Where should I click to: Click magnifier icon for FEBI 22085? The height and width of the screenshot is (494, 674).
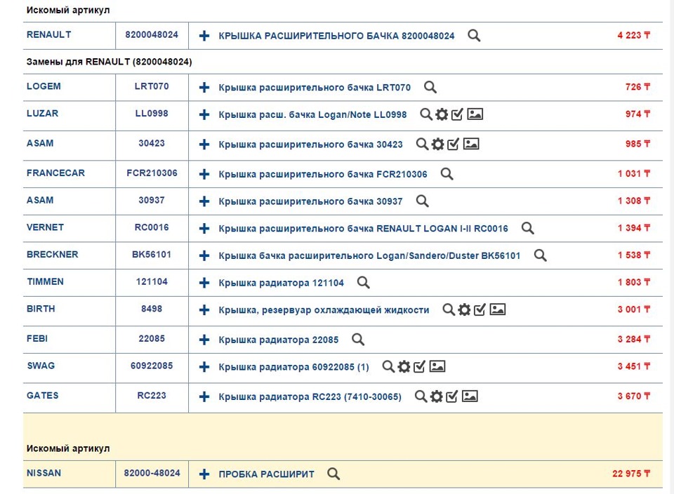[357, 340]
